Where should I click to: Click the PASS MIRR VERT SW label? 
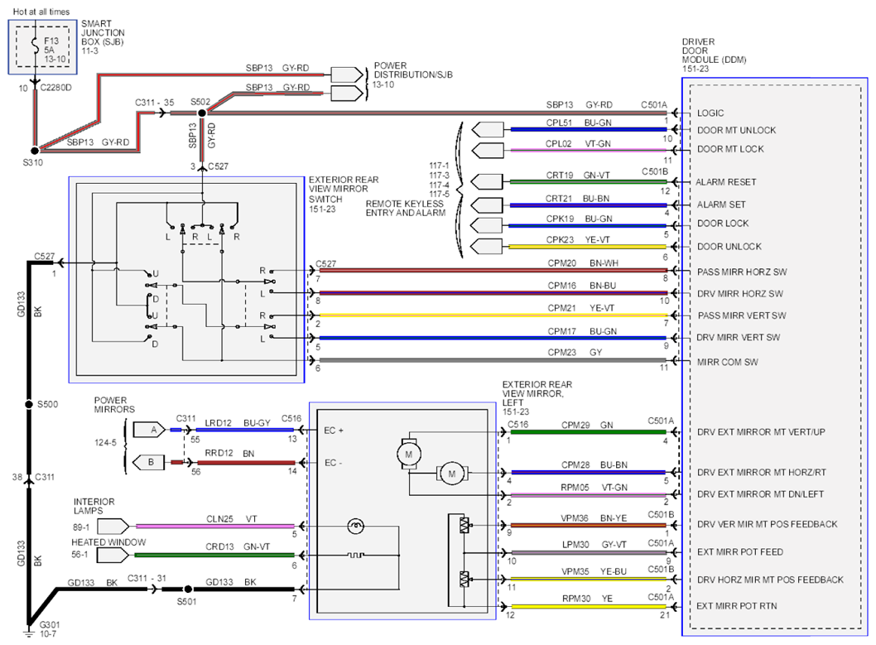pos(741,315)
